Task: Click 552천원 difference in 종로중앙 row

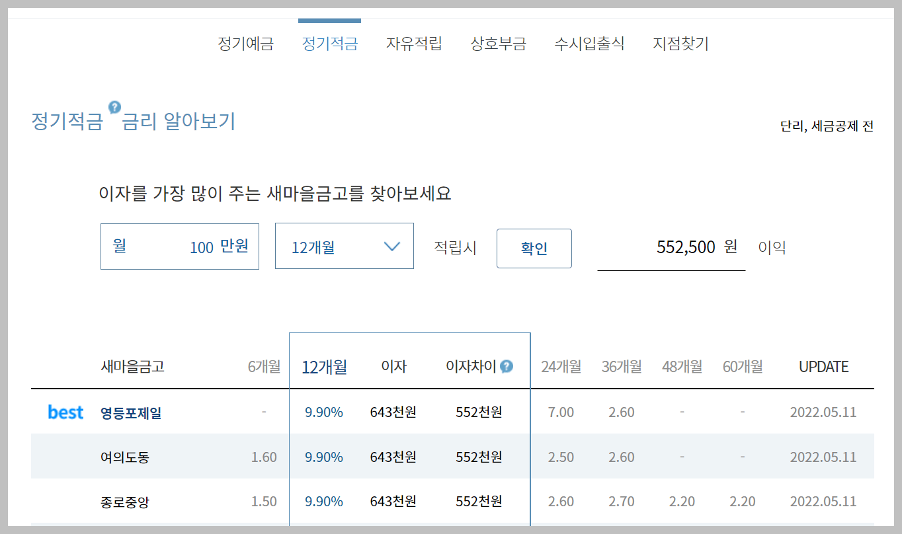Action: [x=479, y=502]
